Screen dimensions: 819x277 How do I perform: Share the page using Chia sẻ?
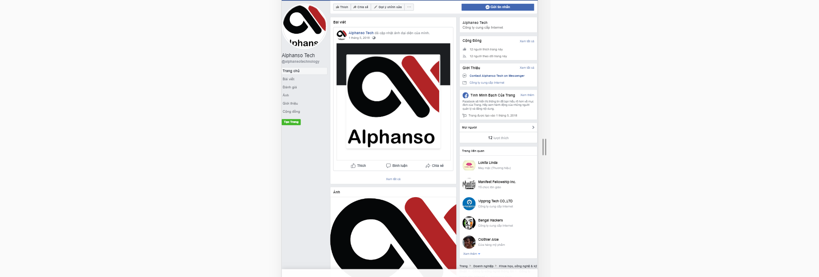pyautogui.click(x=361, y=7)
